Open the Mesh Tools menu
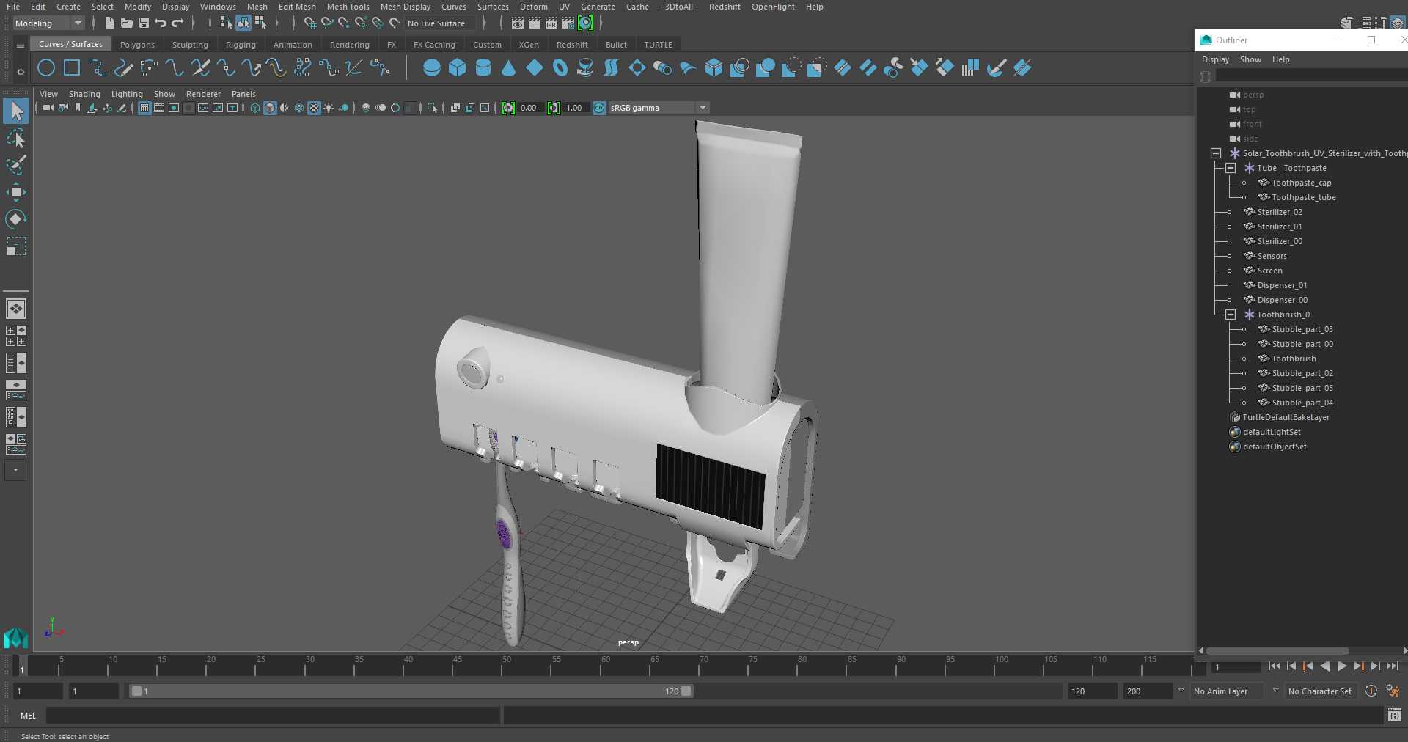The width and height of the screenshot is (1408, 742). 348,7
